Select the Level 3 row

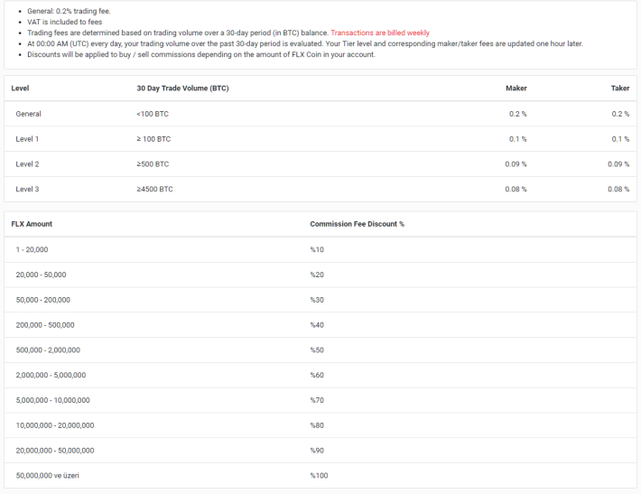(x=320, y=190)
